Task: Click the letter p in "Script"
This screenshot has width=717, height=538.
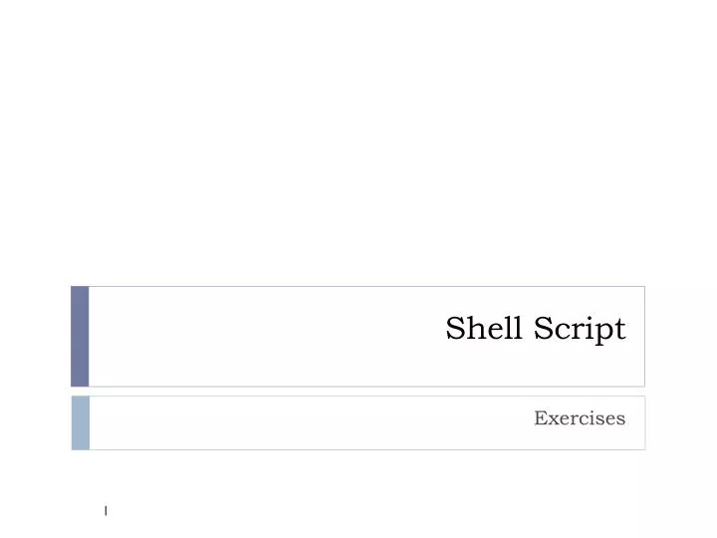Action: 602,333
